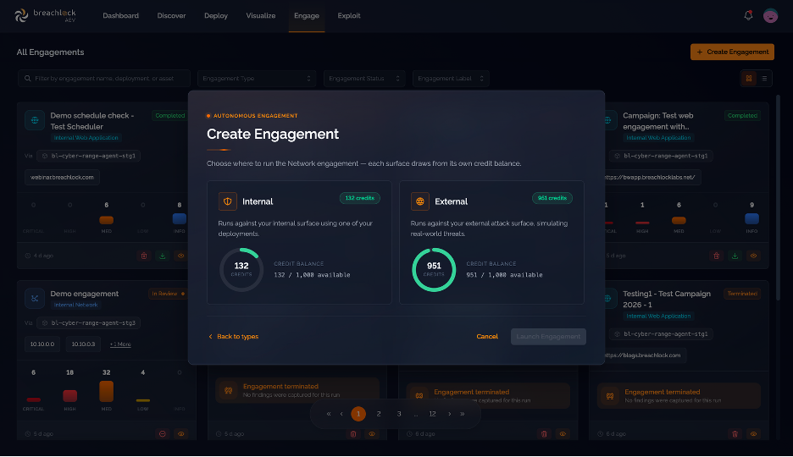Open the notifications bell
Viewport: 793px width, 457px height.
[748, 15]
